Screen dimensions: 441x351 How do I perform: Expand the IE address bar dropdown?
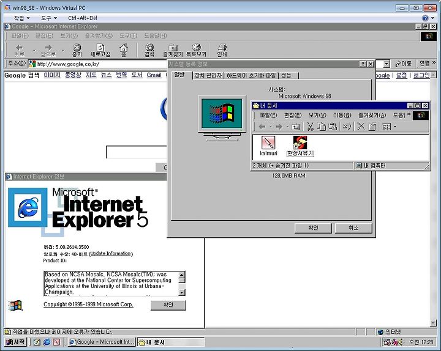(x=386, y=64)
